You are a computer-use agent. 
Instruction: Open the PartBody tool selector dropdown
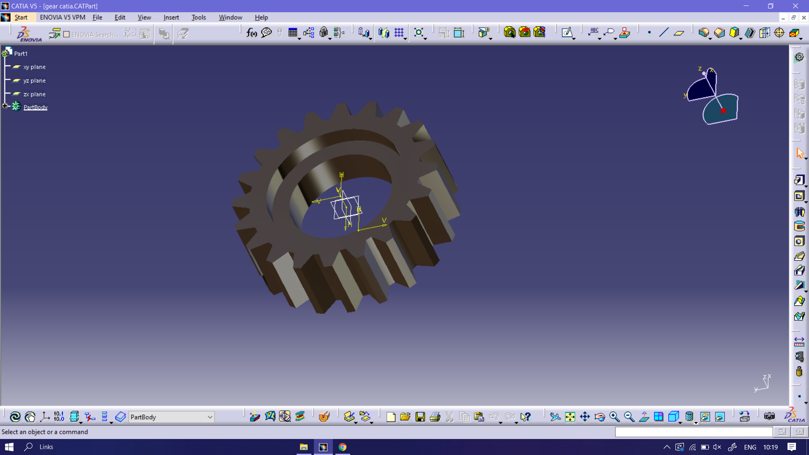coord(210,417)
